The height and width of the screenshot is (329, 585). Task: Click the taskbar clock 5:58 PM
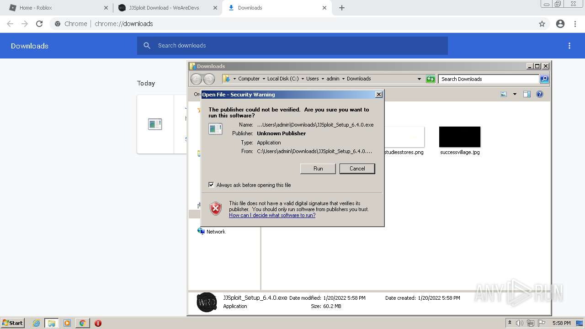pos(561,323)
